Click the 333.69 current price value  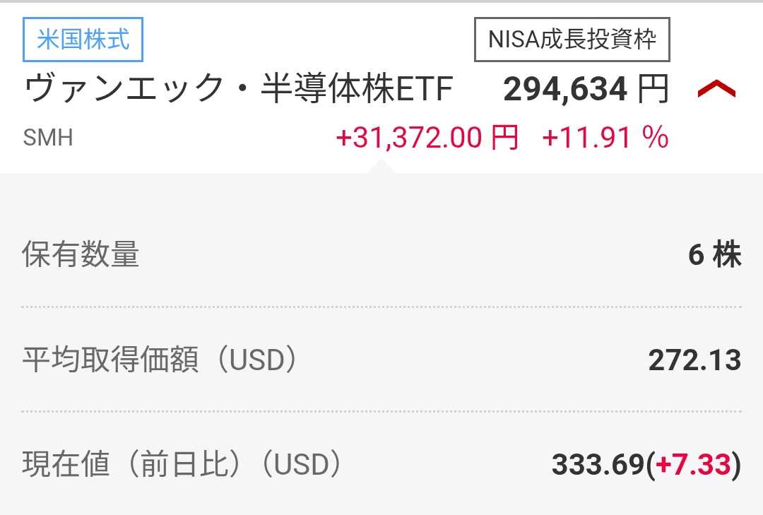point(598,465)
